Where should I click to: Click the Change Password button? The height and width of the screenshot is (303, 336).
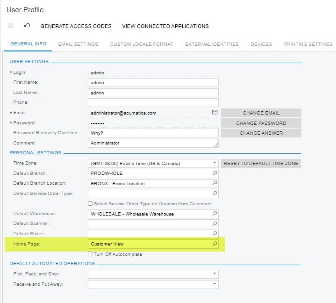(261, 123)
